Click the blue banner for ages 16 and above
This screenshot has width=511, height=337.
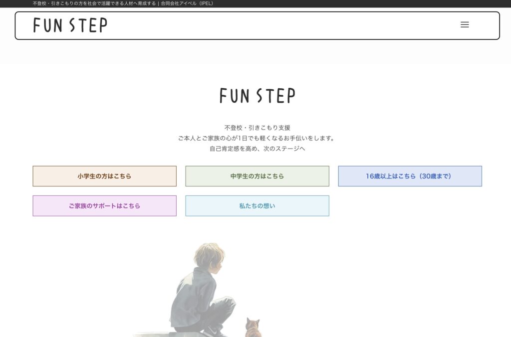(410, 176)
